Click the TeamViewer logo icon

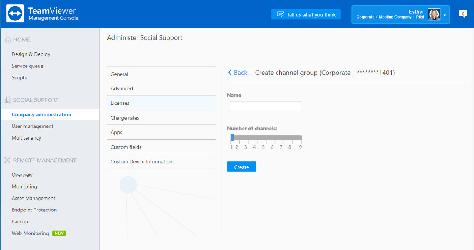click(x=15, y=14)
